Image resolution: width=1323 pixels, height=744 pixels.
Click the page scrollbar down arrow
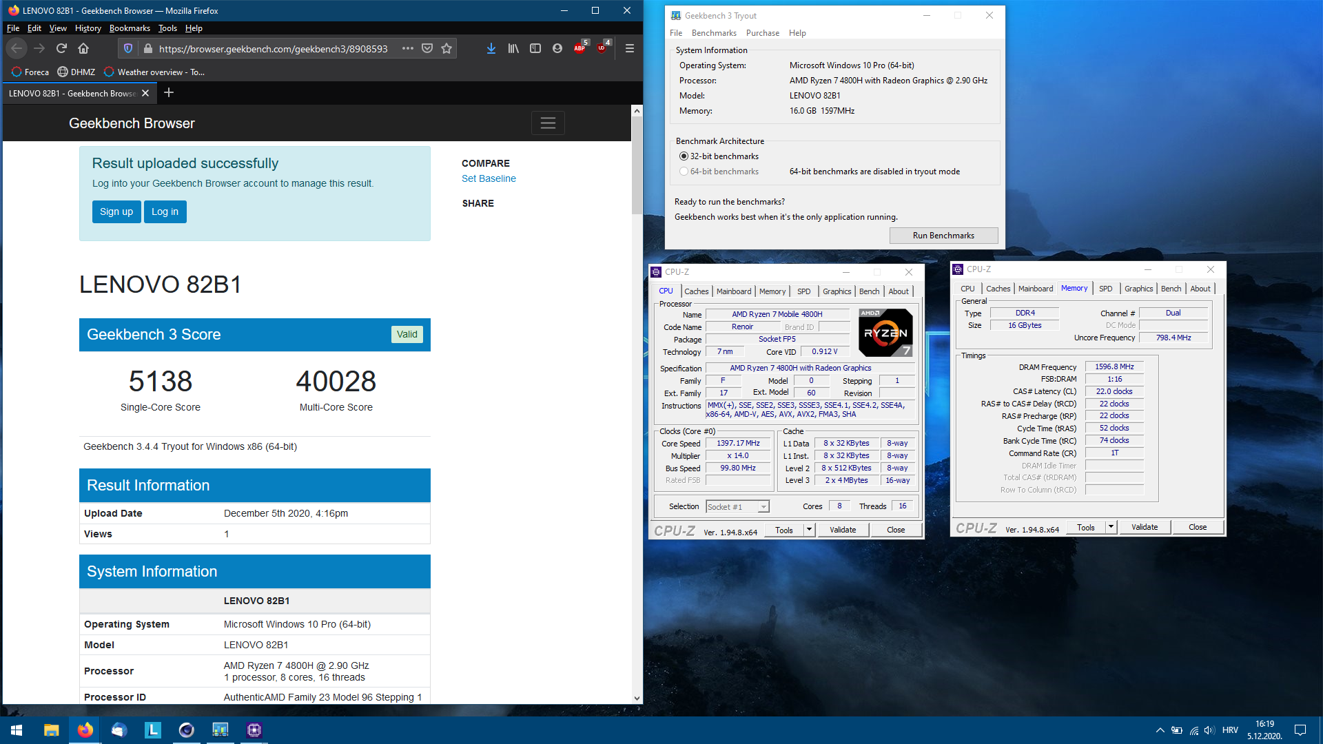tap(637, 698)
